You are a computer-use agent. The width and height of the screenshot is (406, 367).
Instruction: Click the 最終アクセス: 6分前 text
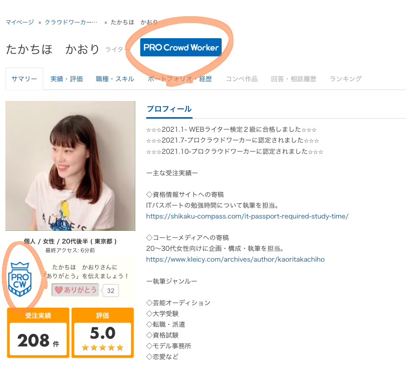[x=70, y=250]
